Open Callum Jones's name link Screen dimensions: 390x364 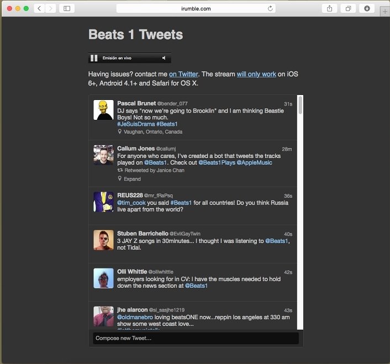[x=136, y=149]
